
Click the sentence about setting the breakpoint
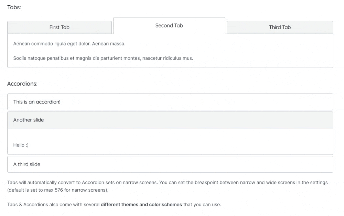[x=241, y=183]
